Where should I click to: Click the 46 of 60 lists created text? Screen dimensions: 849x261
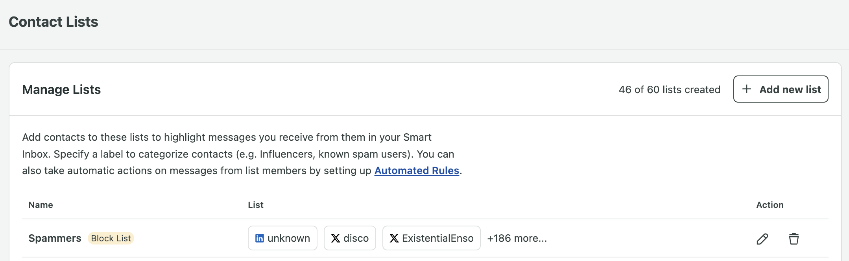click(669, 90)
